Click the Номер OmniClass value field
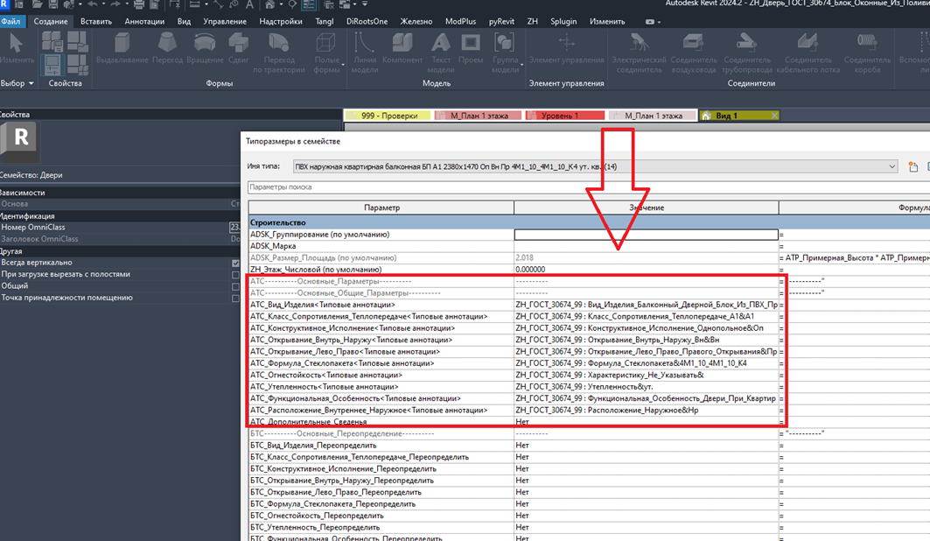This screenshot has height=541, width=930. click(234, 228)
